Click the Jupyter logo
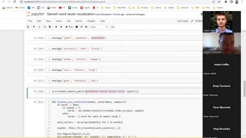This screenshot has width=246, height=138. pyautogui.click(x=35, y=14)
